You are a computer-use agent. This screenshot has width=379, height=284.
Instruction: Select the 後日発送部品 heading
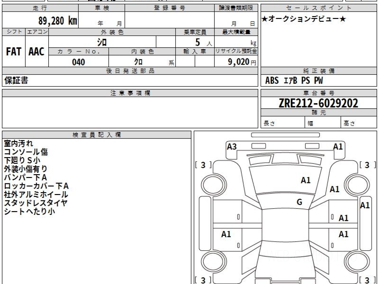pos(130,71)
